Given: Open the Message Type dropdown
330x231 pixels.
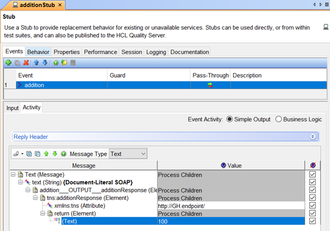Looking at the screenshot, I should coord(128,153).
